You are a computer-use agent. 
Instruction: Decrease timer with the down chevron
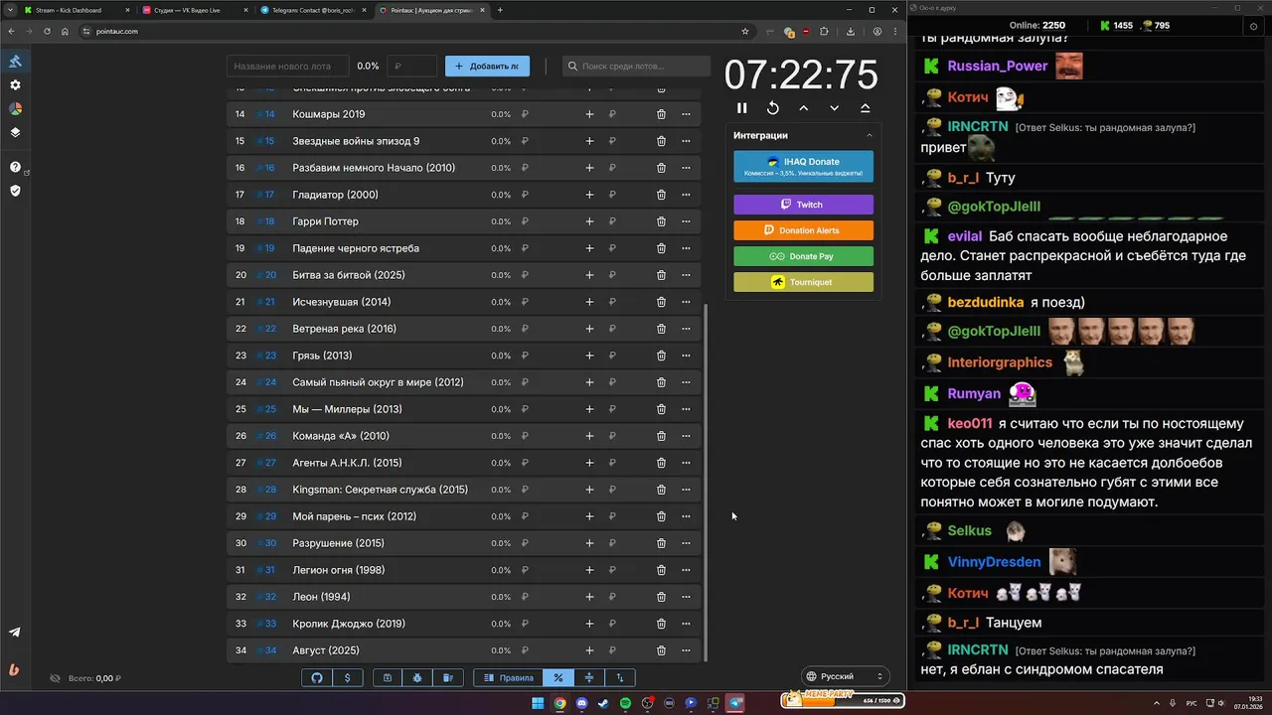click(834, 108)
